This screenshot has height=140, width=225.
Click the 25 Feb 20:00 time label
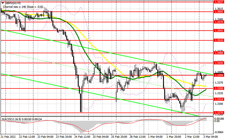[x=119, y=137]
